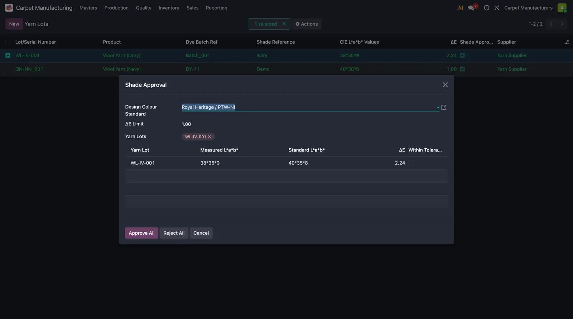Sort by Dye Batch Ref column header
This screenshot has width=573, height=319.
pos(202,42)
